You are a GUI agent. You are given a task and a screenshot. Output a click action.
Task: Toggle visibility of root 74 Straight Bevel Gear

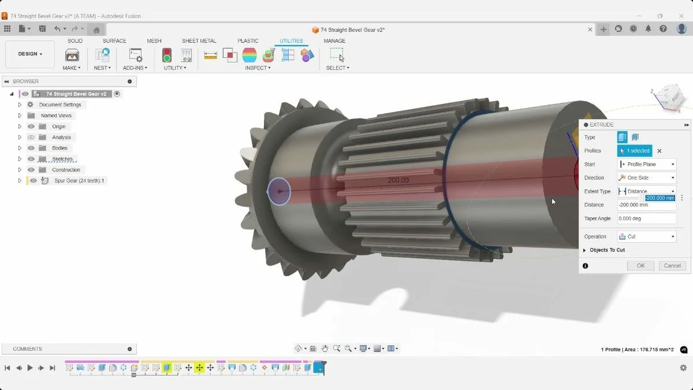(25, 94)
